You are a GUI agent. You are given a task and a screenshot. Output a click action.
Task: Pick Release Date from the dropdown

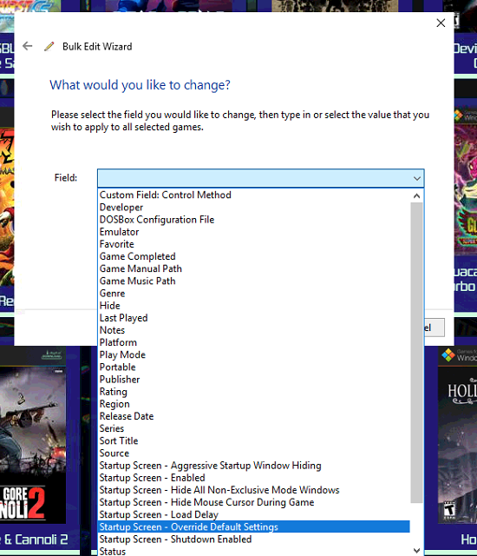click(254, 416)
